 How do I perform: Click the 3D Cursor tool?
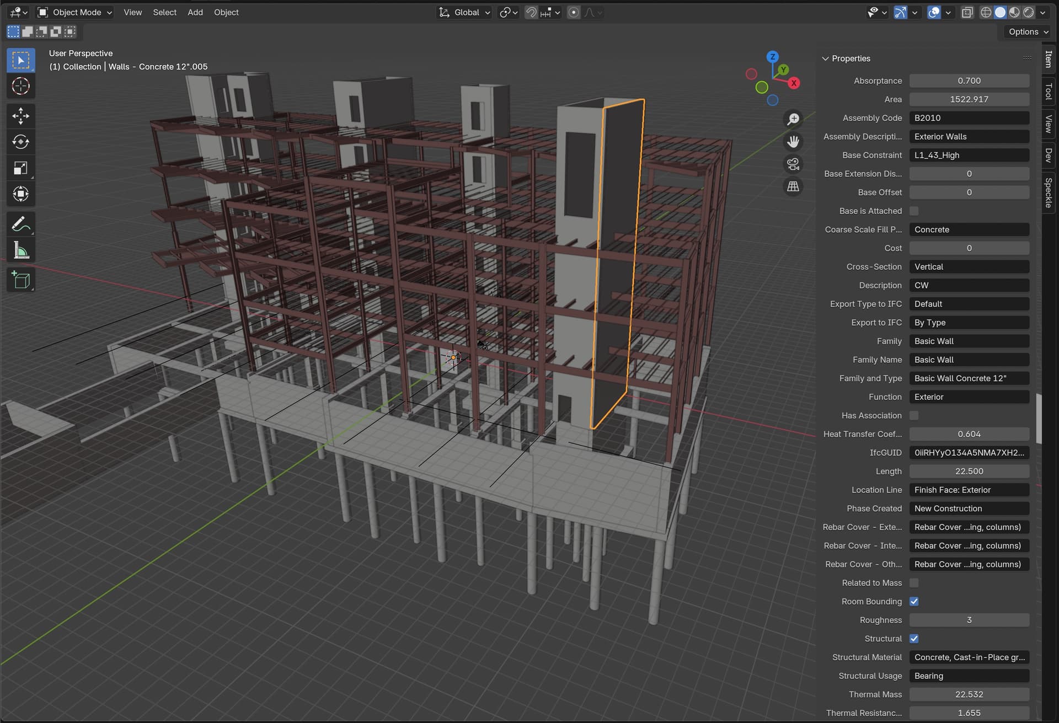(x=20, y=86)
